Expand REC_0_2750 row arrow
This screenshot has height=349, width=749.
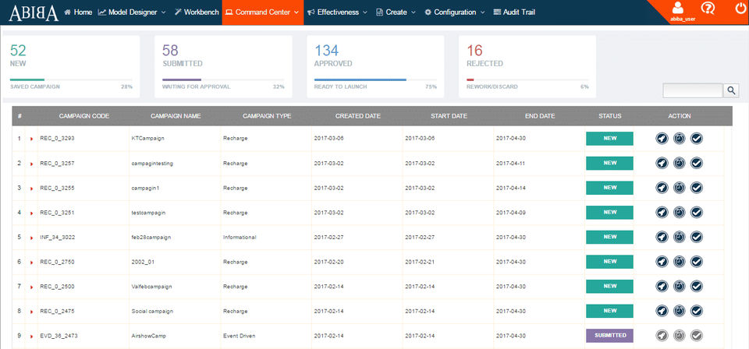click(31, 263)
